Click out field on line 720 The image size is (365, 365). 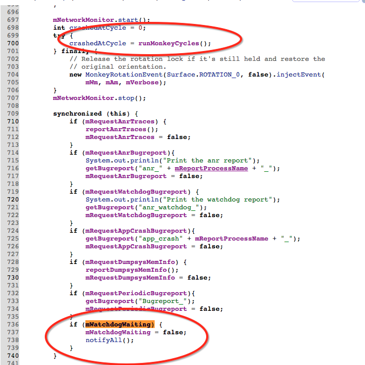tap(120, 200)
